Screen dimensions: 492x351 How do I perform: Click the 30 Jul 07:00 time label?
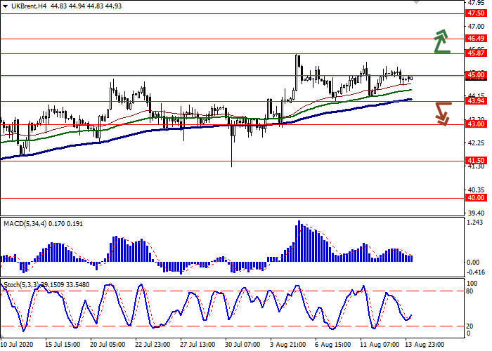(242, 345)
